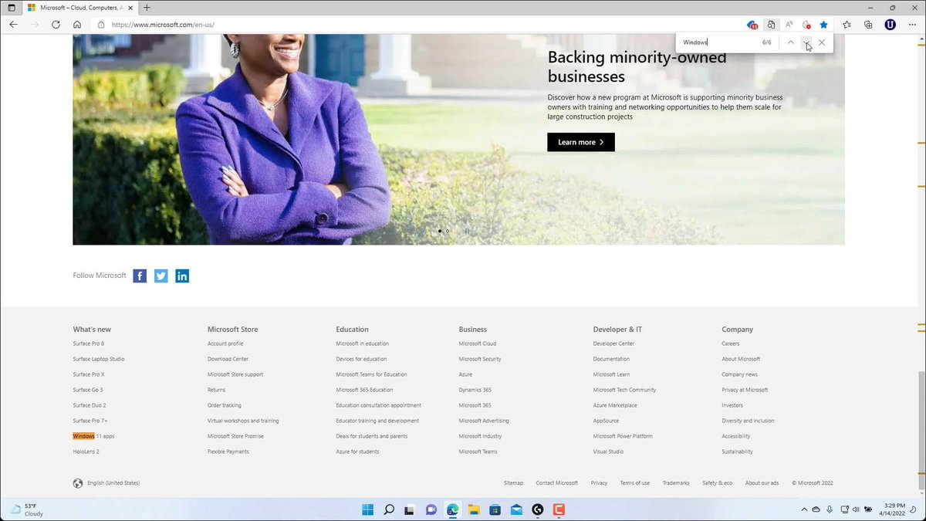
Task: Change language English (United States)
Action: (106, 483)
